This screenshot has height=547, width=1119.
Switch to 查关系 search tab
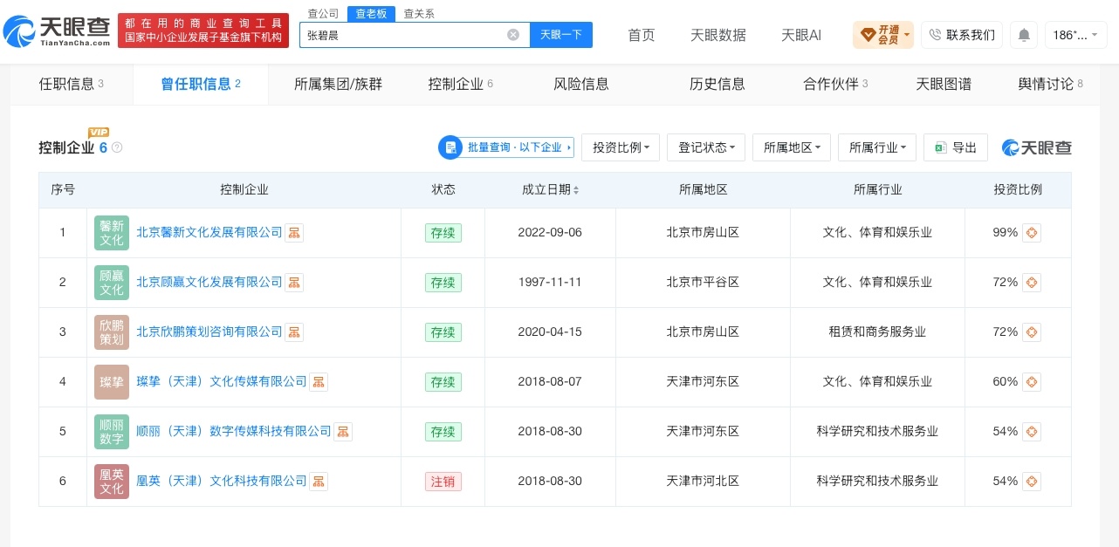[x=419, y=13]
